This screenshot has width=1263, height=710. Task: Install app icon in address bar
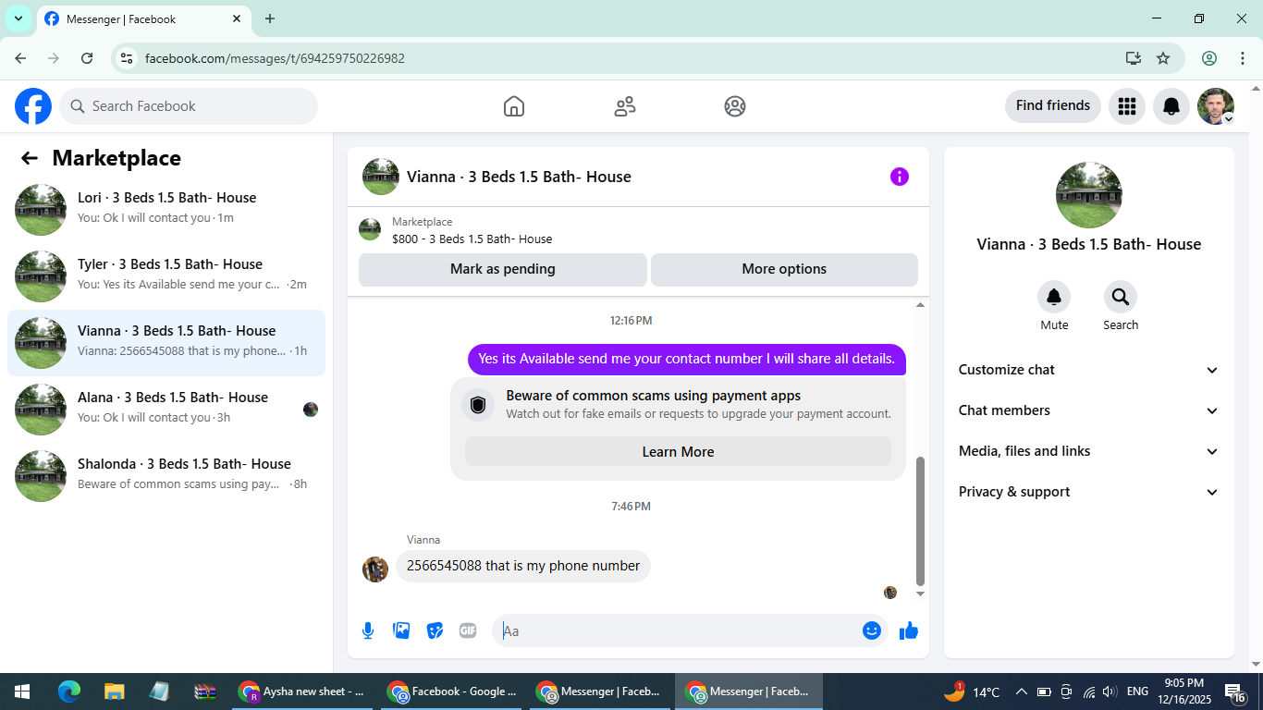(1134, 58)
